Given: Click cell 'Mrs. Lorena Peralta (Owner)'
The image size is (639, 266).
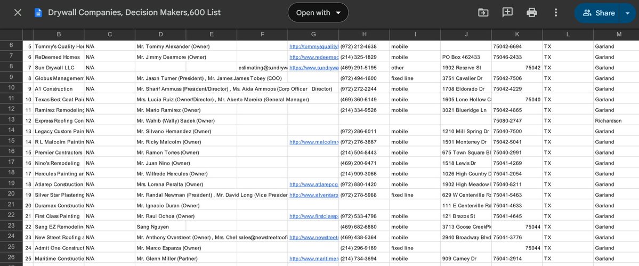Looking at the screenshot, I should point(169,184).
